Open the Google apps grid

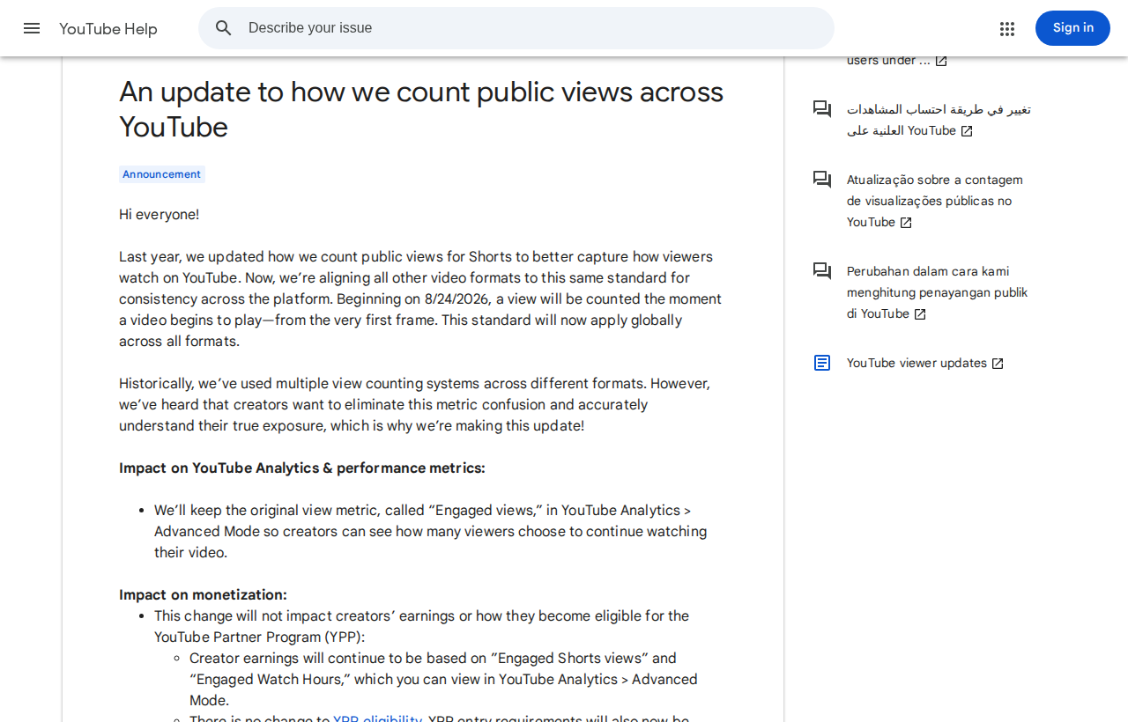pos(1007,28)
